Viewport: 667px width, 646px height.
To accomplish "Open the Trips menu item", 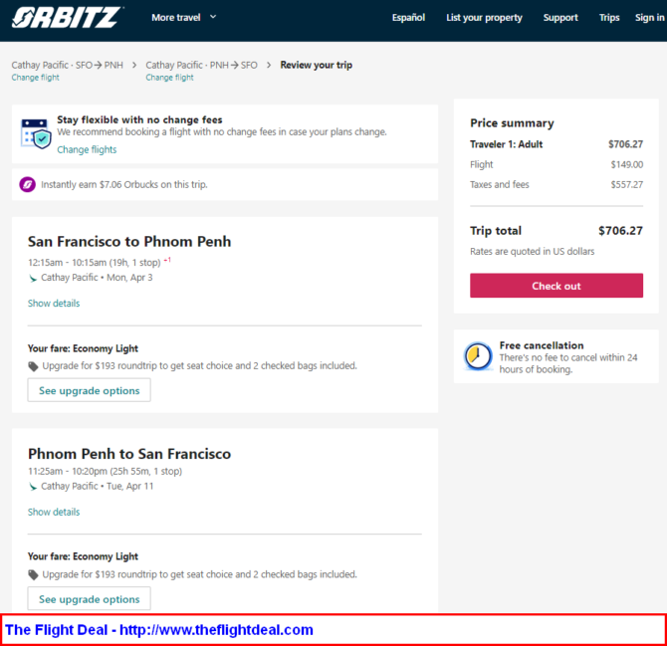I will click(x=609, y=18).
